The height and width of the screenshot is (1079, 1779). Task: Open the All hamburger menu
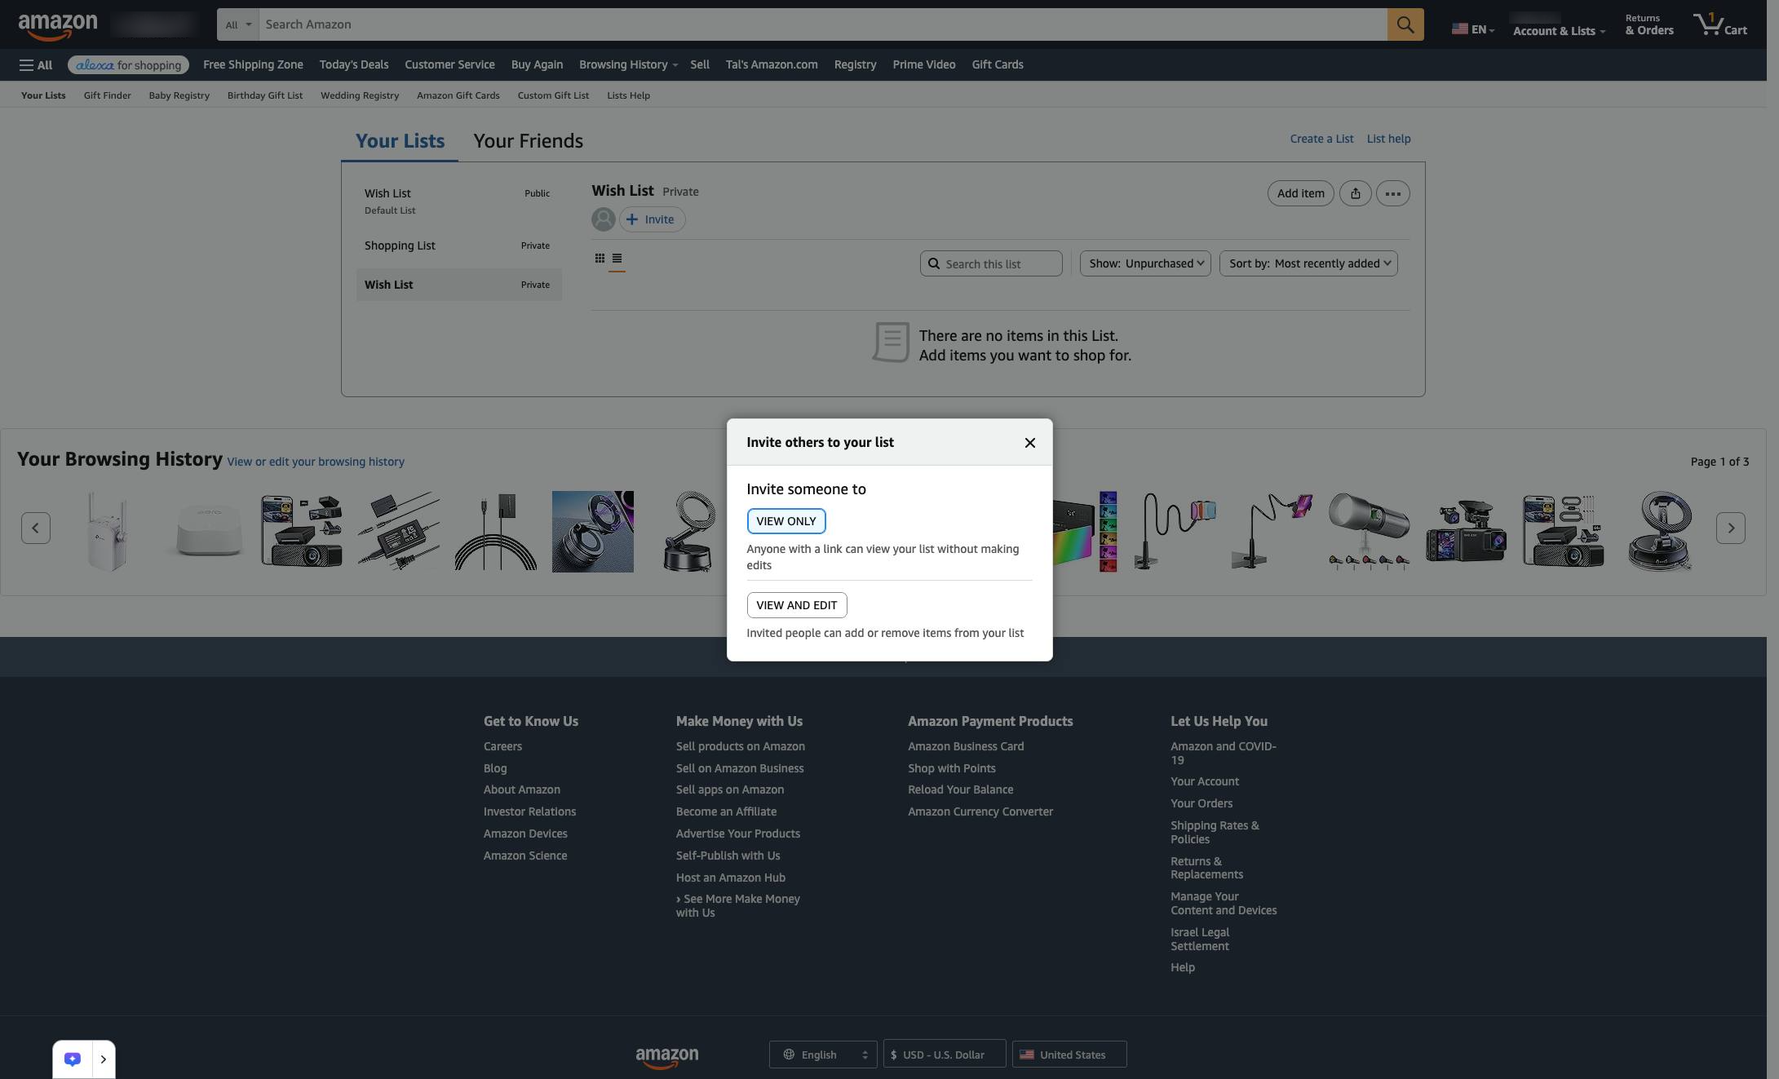click(x=36, y=65)
